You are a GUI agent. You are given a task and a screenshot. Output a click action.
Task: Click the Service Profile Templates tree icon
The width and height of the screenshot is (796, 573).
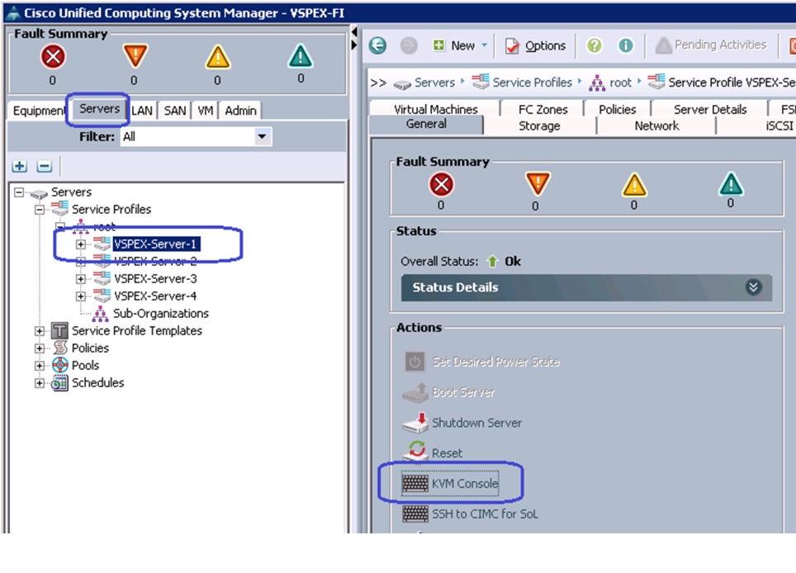tap(59, 331)
